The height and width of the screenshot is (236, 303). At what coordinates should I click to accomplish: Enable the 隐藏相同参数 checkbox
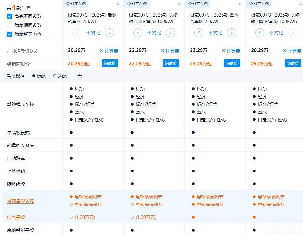[9, 25]
